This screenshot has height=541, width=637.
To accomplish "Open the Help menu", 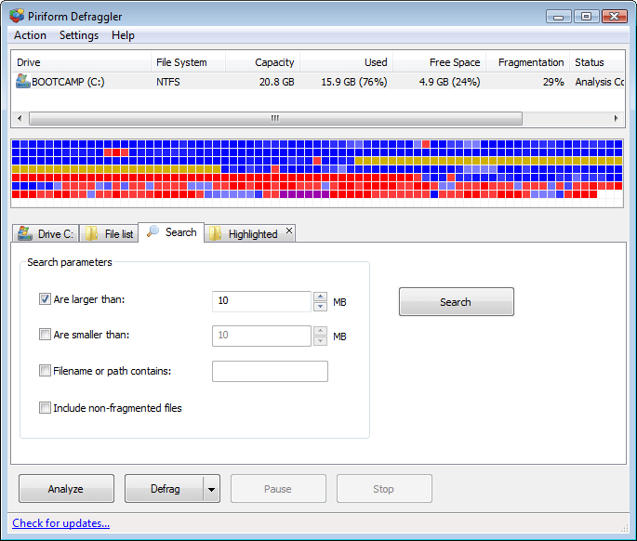I will [123, 35].
